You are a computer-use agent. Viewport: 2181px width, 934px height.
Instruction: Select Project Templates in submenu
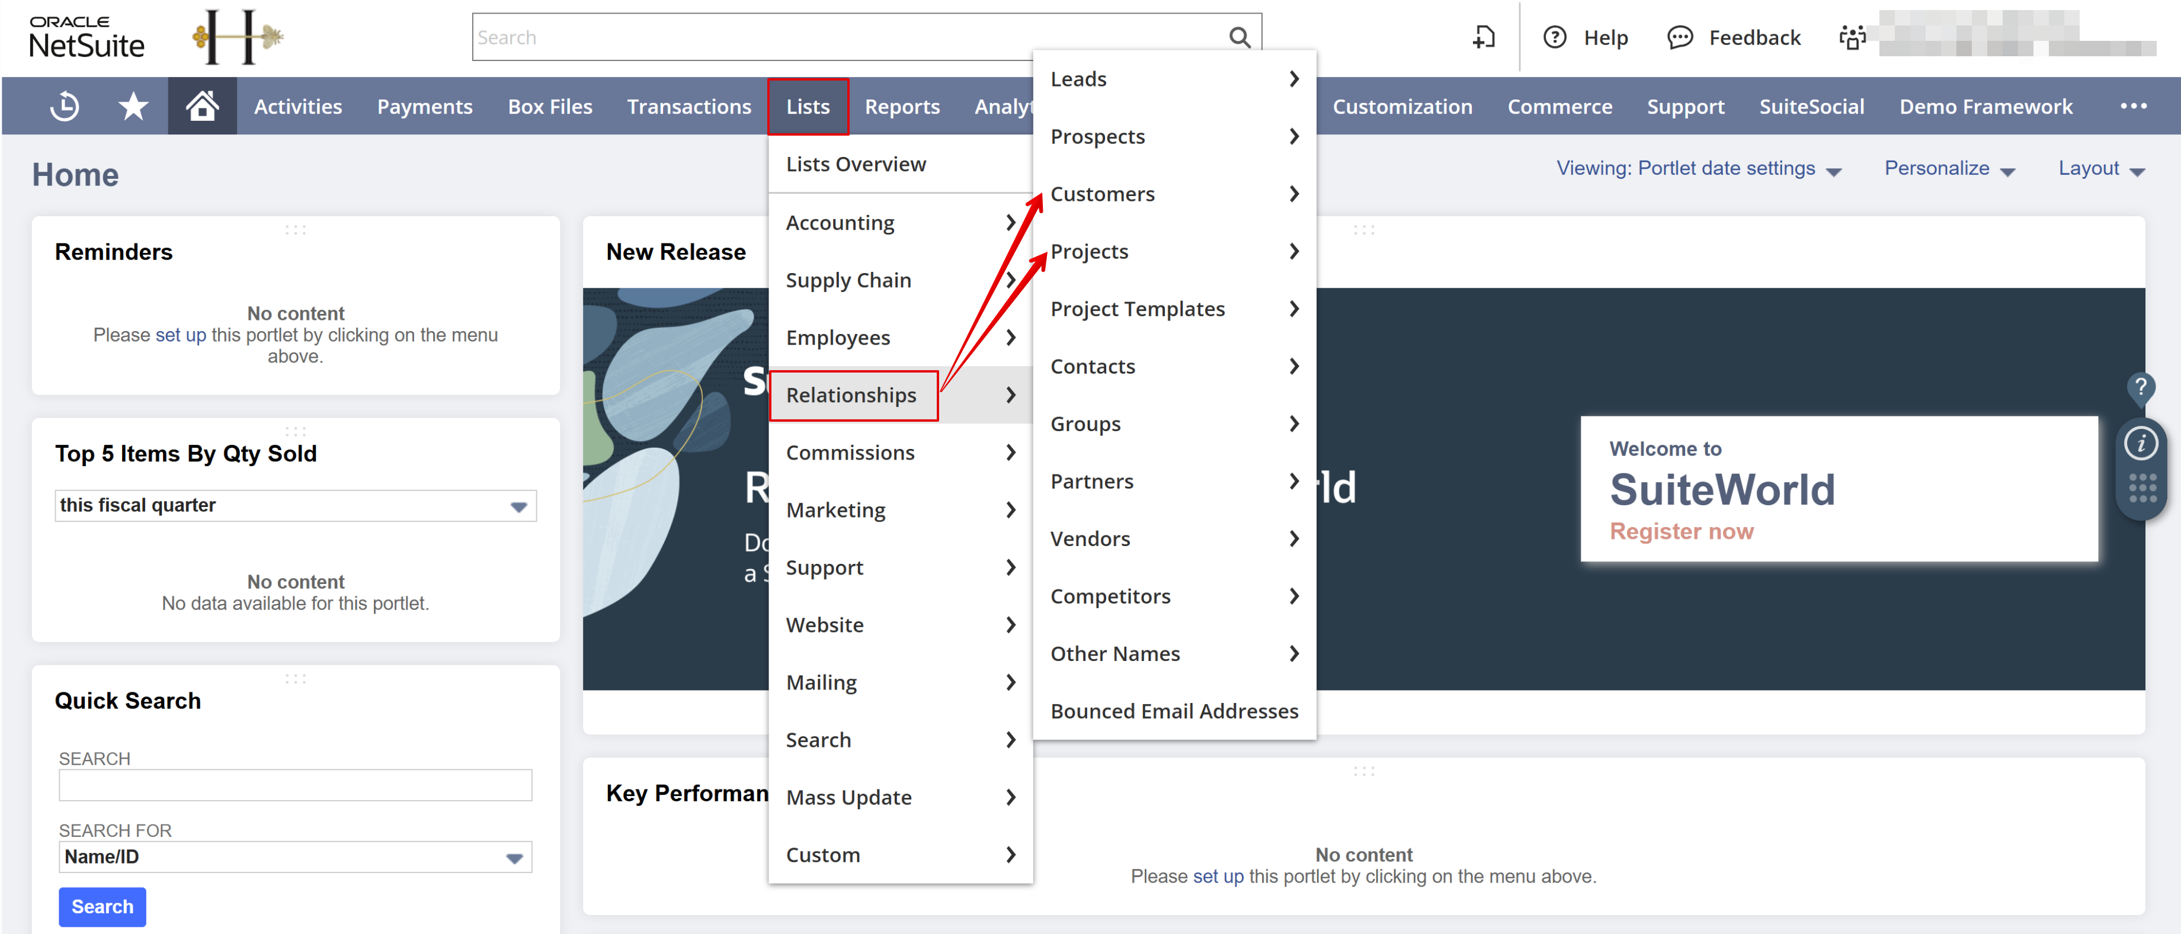pyautogui.click(x=1174, y=309)
